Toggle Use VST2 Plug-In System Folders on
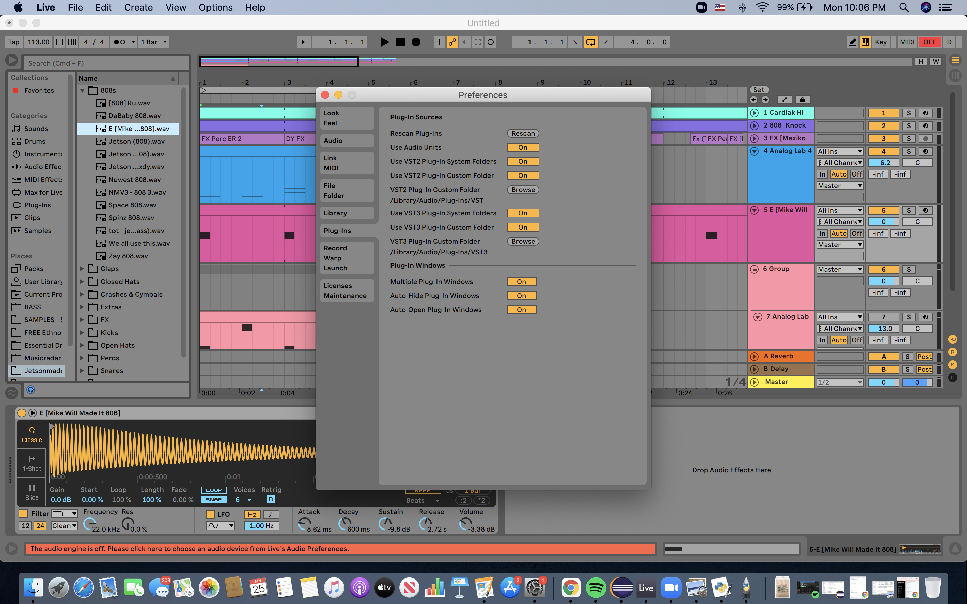Image resolution: width=967 pixels, height=604 pixels. click(522, 161)
